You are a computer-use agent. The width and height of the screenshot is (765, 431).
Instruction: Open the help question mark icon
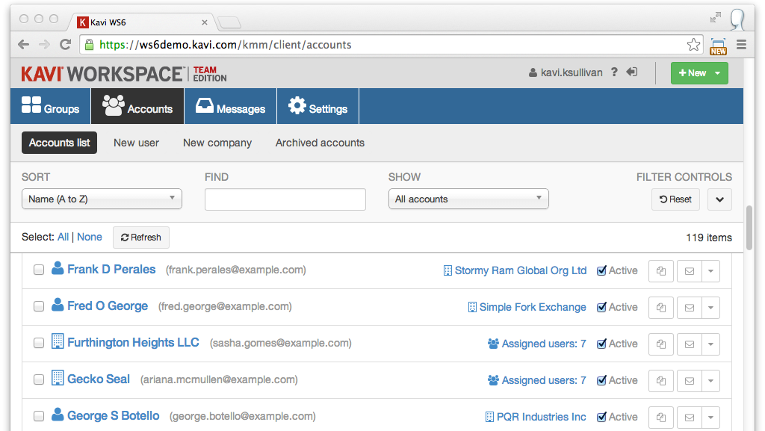(x=614, y=72)
